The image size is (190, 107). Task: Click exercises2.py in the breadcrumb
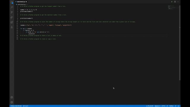22,4
